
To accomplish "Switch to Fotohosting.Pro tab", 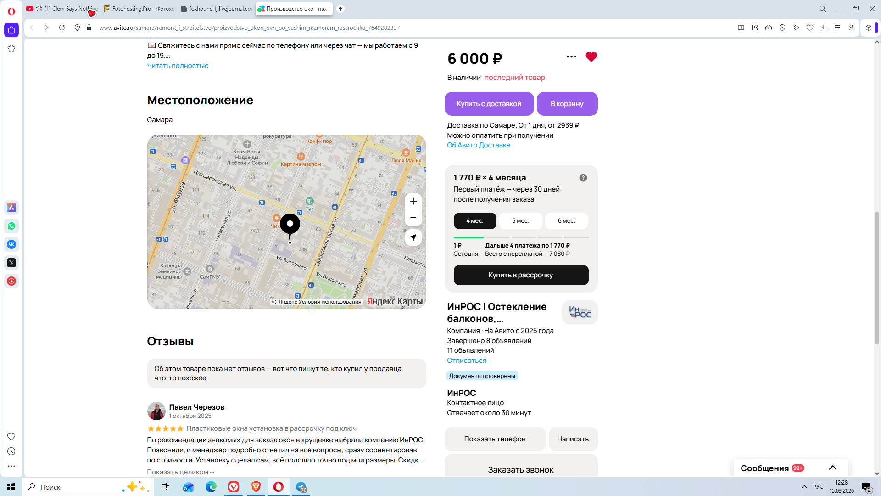I will 139,9.
